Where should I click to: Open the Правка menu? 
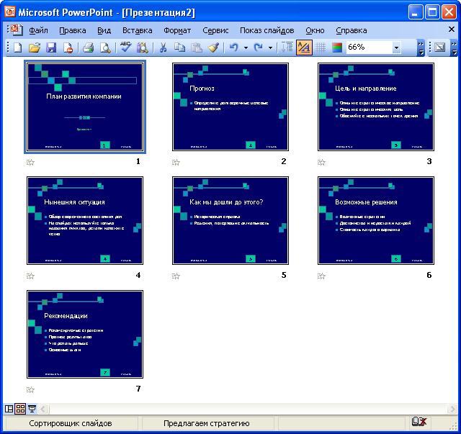pos(72,30)
